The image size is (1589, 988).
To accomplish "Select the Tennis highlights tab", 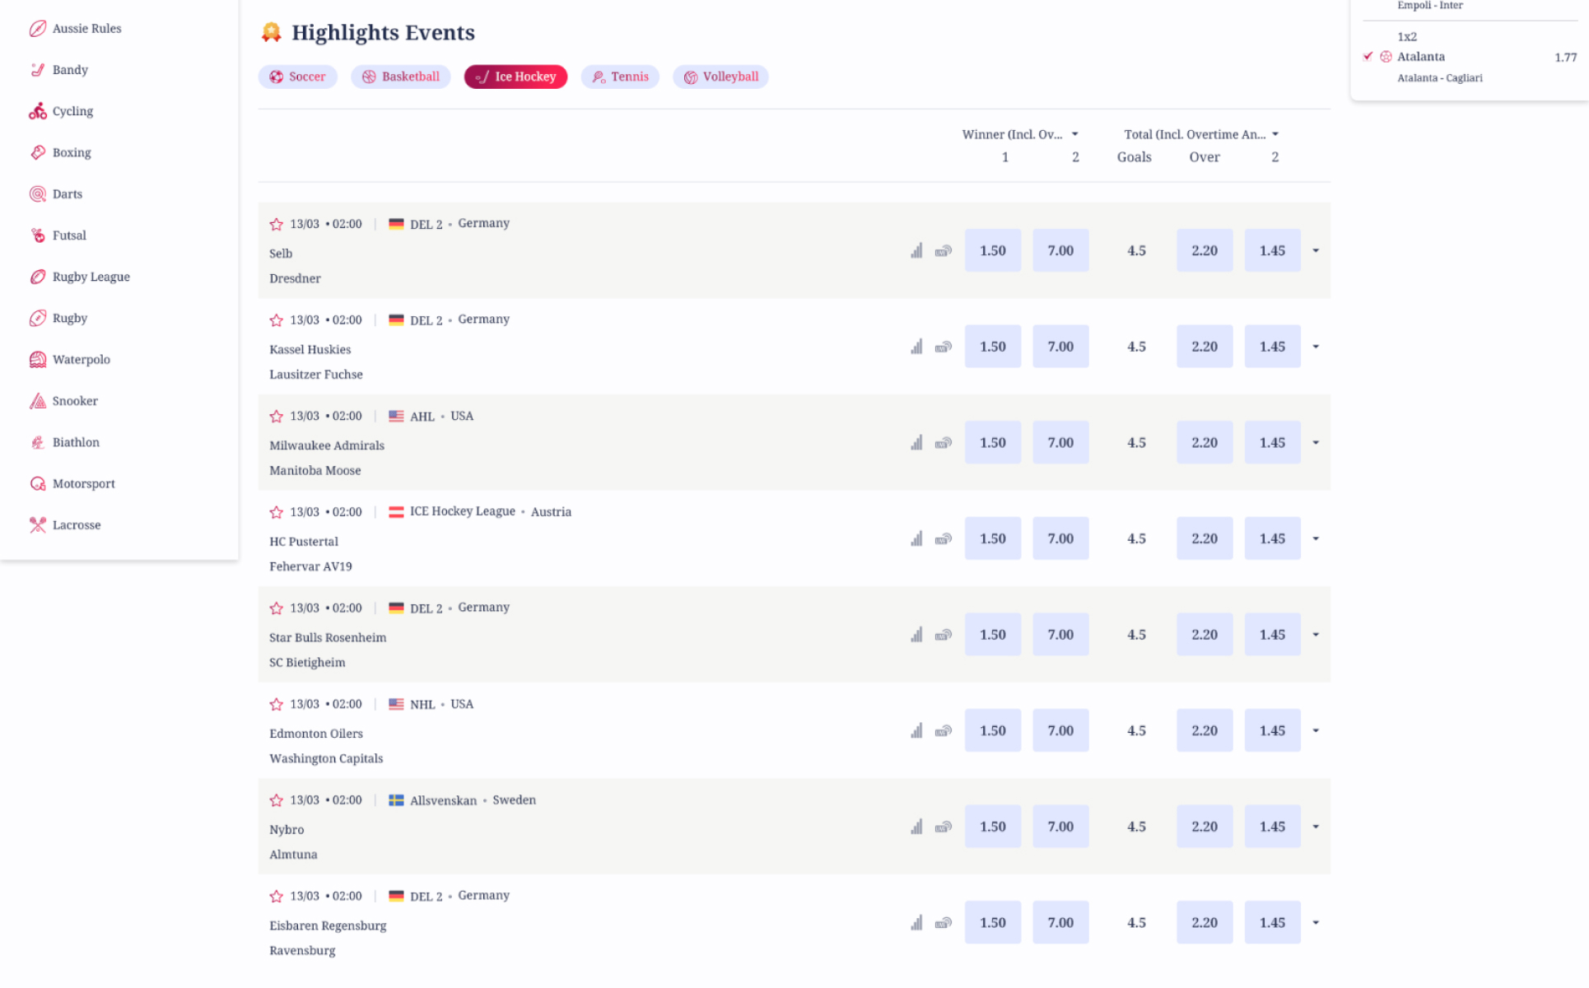I will [620, 77].
